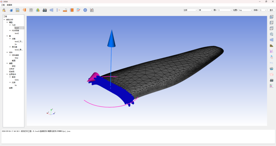The height and width of the screenshot is (146, 276).
Task: Click the save floppy disk icon
Action: 17,10
